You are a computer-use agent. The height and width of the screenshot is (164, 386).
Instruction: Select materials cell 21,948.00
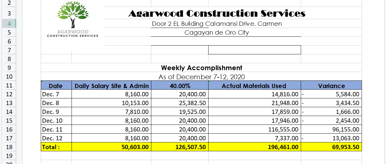[x=254, y=103]
